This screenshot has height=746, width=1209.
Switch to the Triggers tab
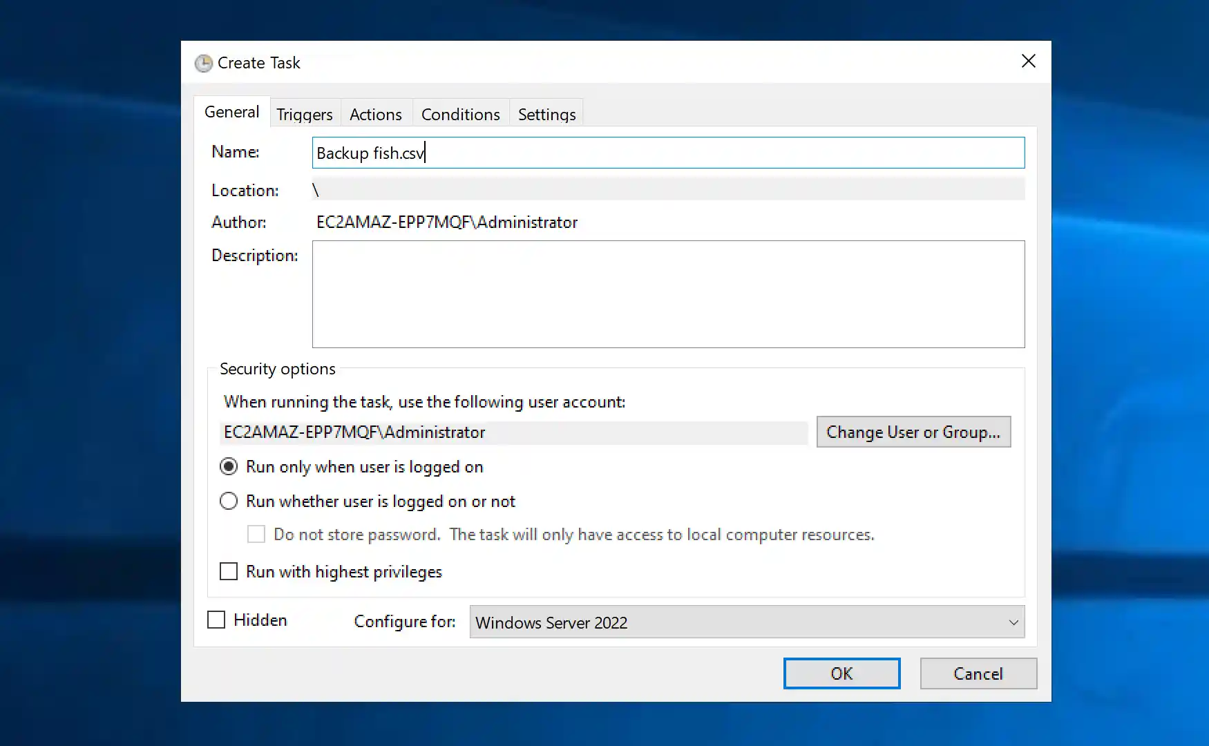tap(305, 113)
